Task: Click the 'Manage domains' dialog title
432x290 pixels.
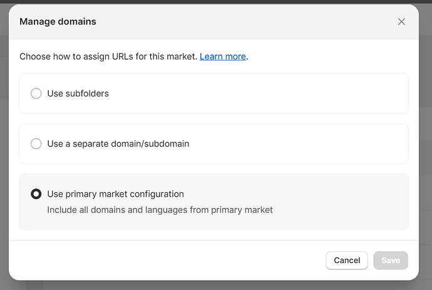Action: [58, 22]
